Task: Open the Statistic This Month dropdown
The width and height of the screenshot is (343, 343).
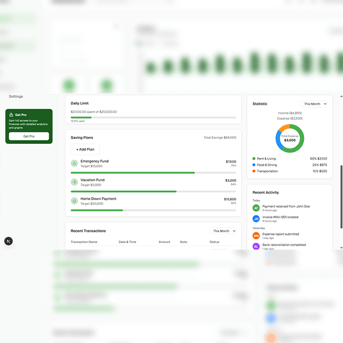Action: pyautogui.click(x=314, y=104)
